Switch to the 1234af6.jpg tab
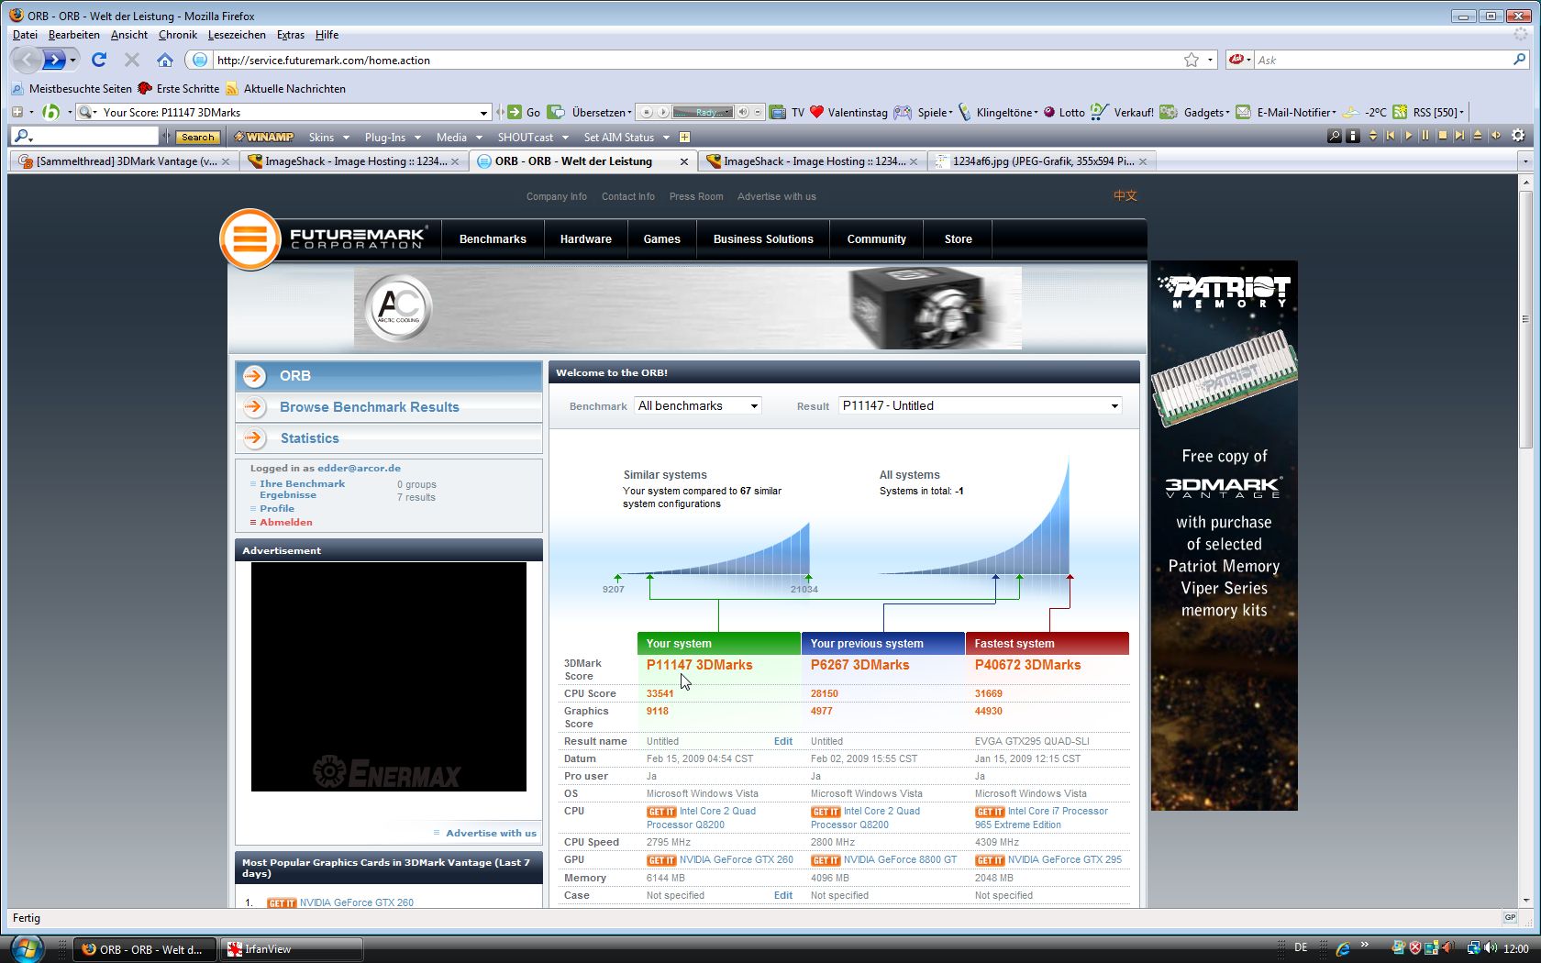Image resolution: width=1541 pixels, height=963 pixels. tap(1041, 161)
